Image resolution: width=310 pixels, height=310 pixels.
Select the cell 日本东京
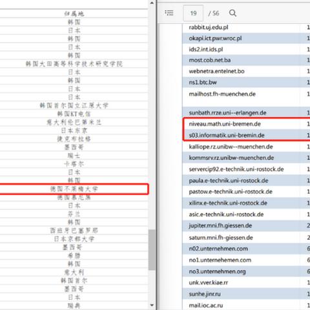tap(74, 130)
